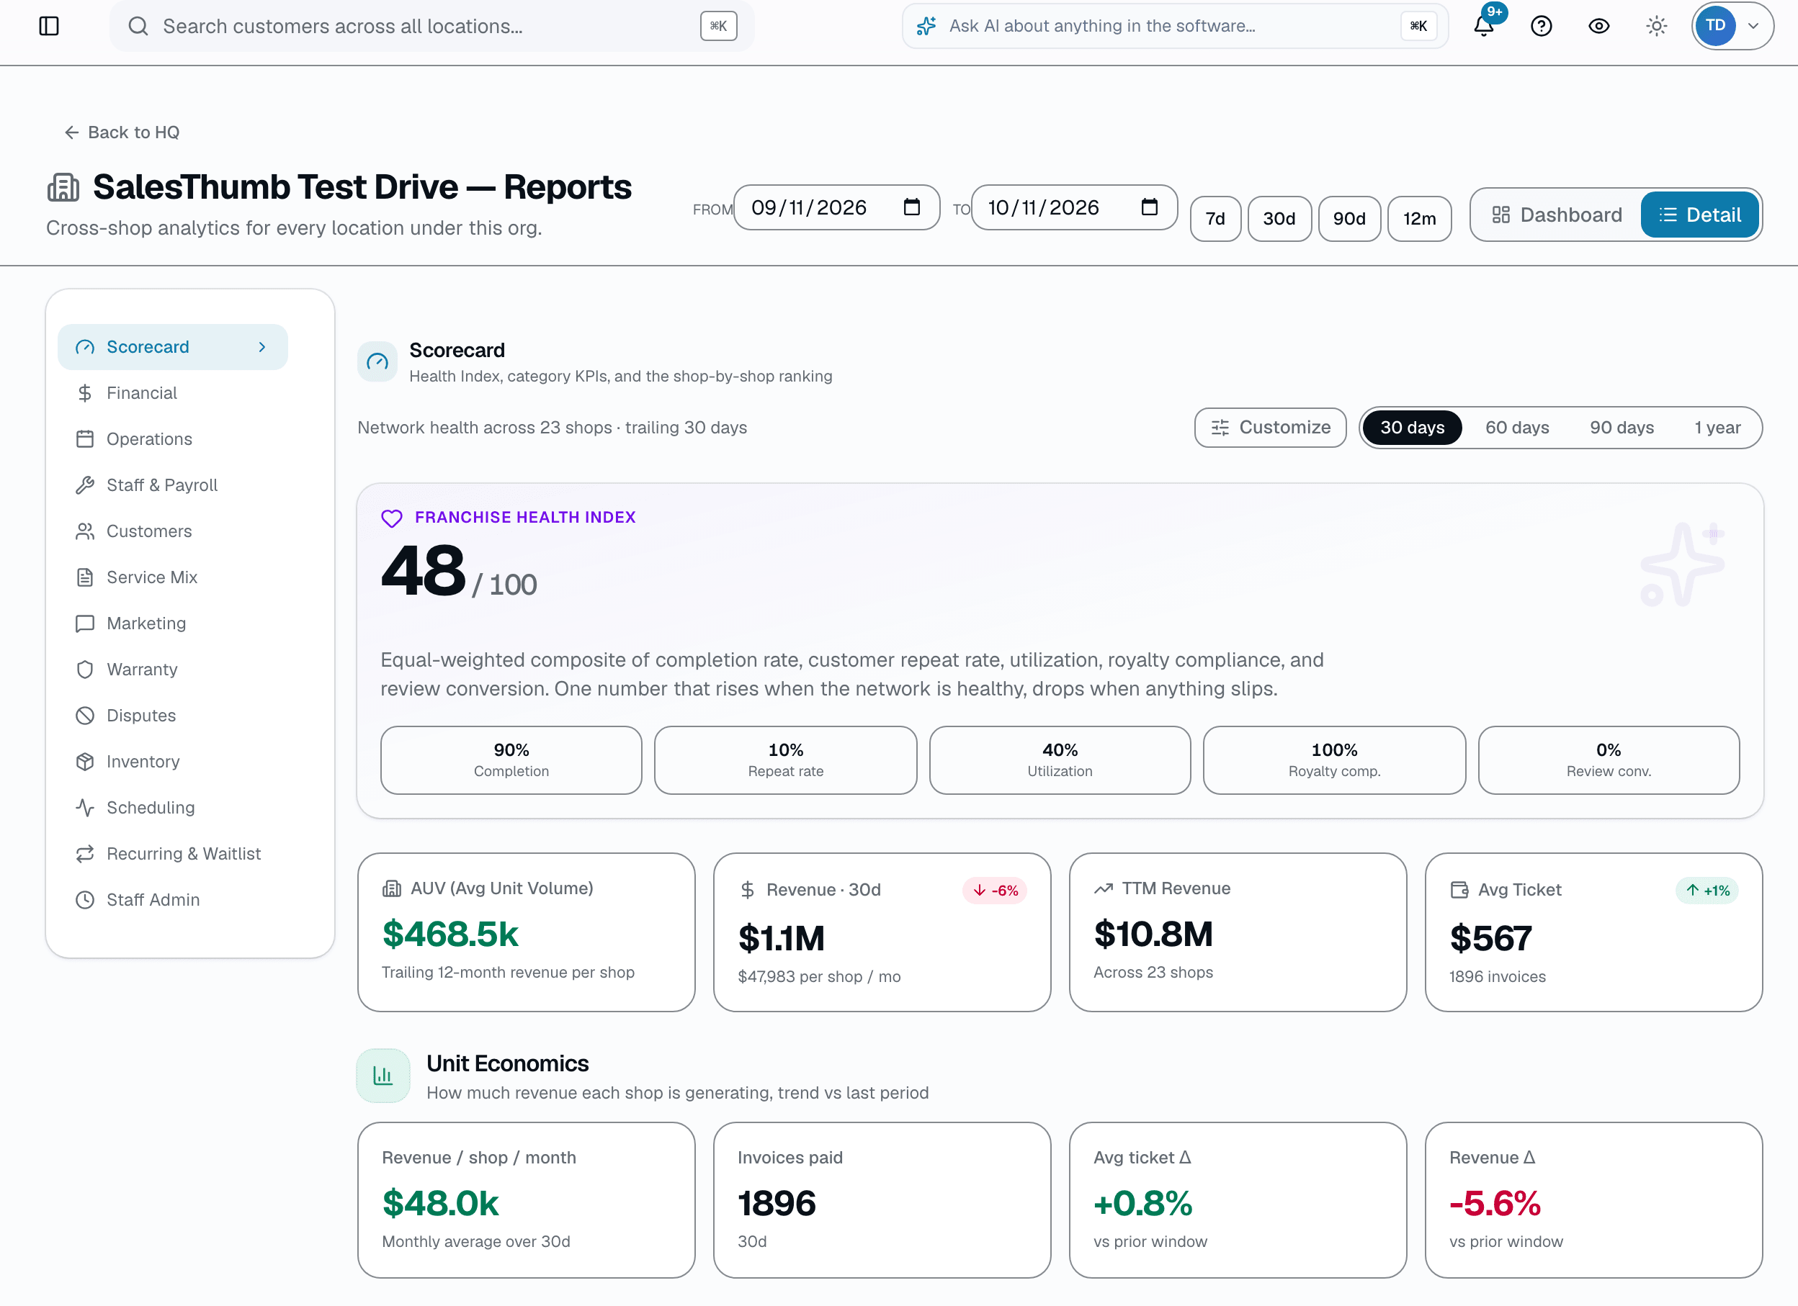
Task: Switch to Detail view
Action: (1700, 215)
